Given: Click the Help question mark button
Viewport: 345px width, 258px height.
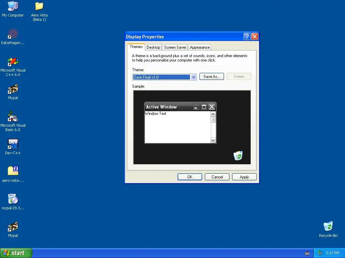Looking at the screenshot, I should (x=247, y=36).
